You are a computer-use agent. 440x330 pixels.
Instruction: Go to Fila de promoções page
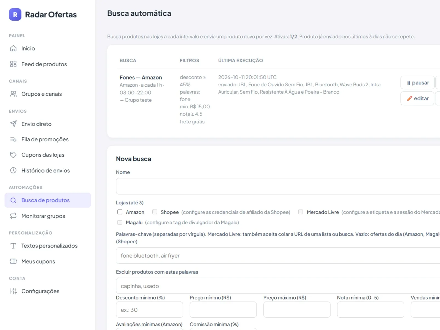point(48,139)
